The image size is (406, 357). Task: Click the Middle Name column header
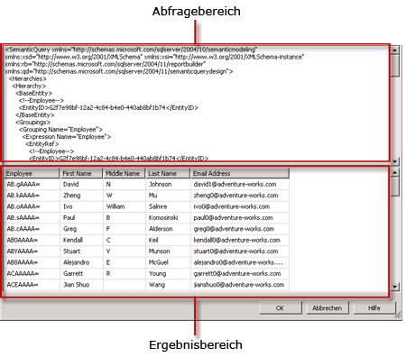125,173
